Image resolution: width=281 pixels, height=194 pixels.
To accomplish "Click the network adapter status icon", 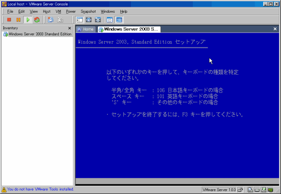I will (270, 190).
